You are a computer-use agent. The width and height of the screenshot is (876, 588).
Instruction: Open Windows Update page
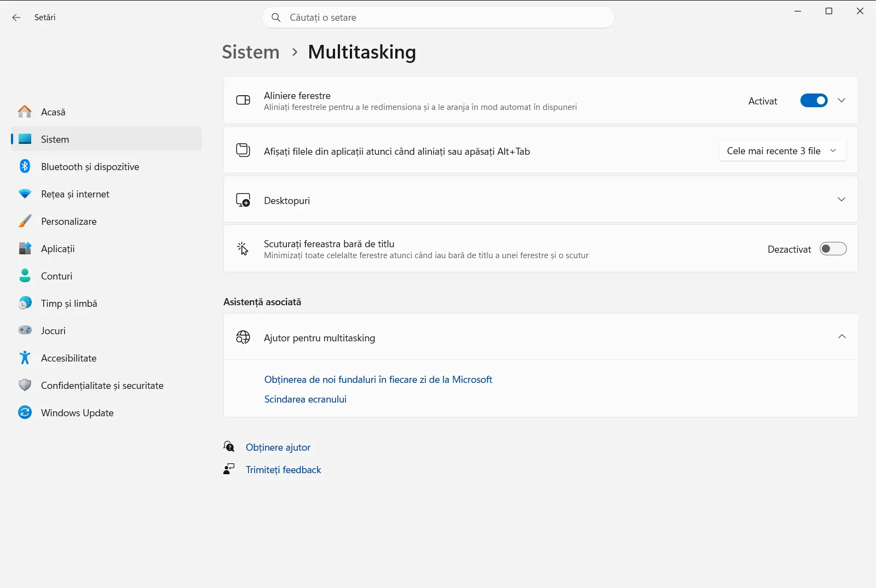pos(106,412)
